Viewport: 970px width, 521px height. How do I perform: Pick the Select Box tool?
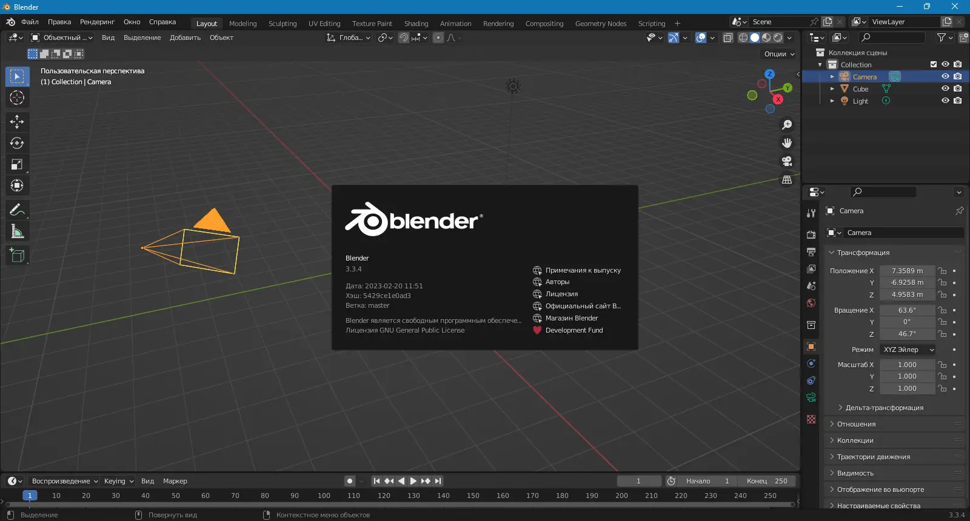pyautogui.click(x=17, y=76)
